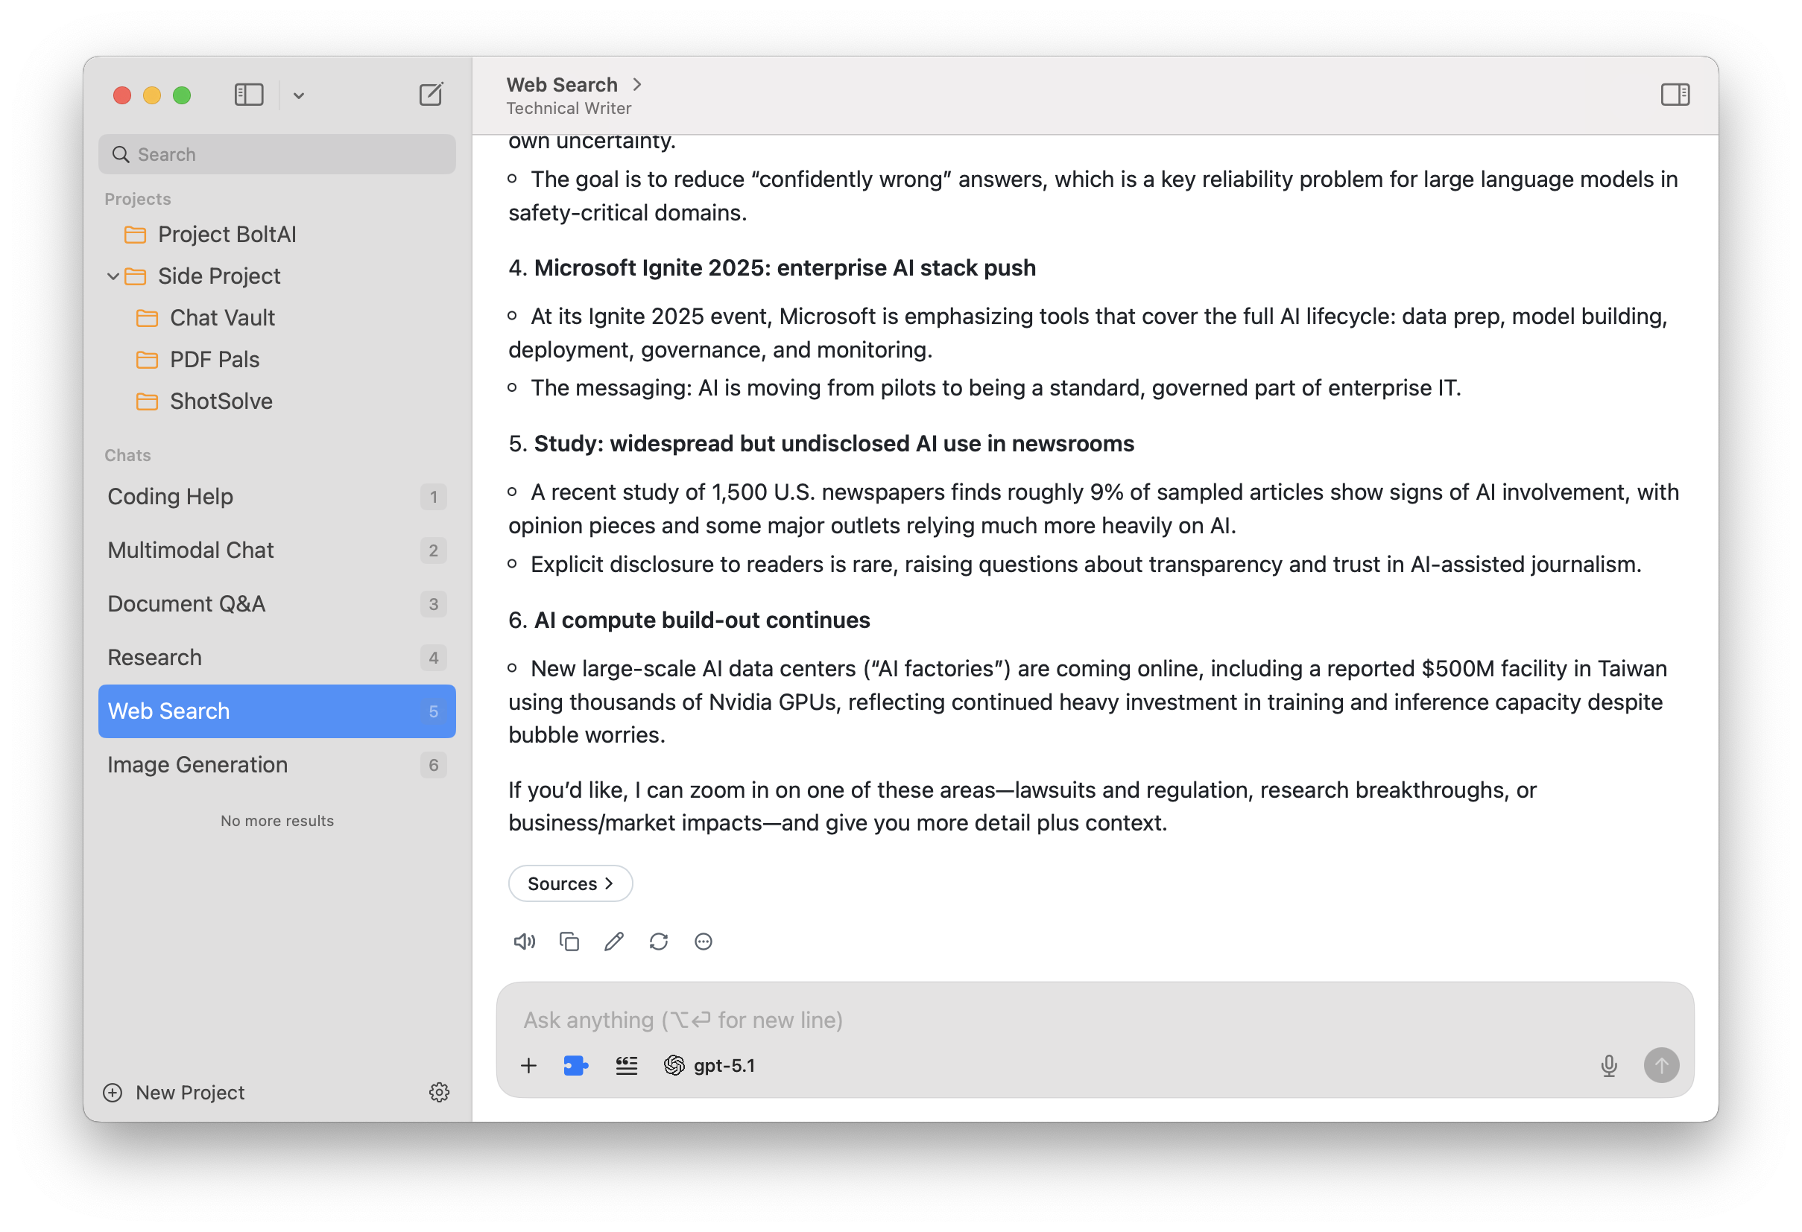1802x1232 pixels.
Task: Toggle the blue plugin icon in the input box
Action: pos(575,1066)
